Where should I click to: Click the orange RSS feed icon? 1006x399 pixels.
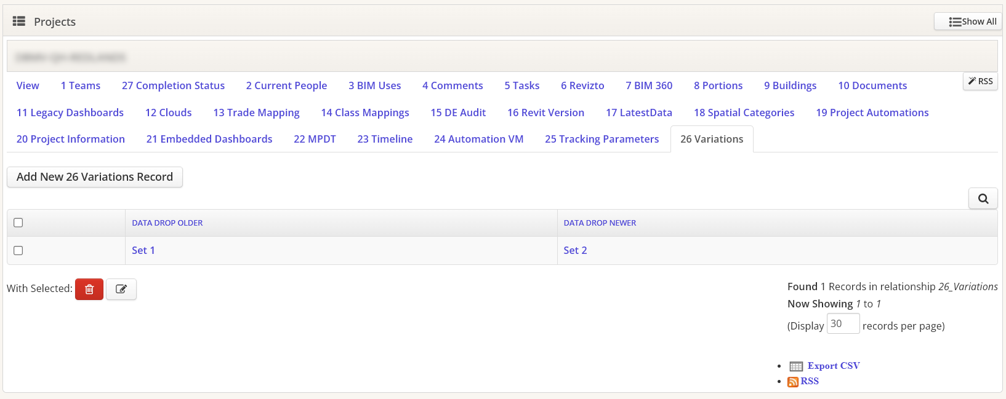[793, 382]
